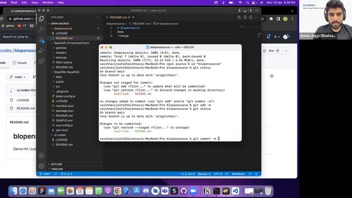Change language mode via Markdown in status bar
Viewport: 352px width, 198px height.
coord(238,174)
